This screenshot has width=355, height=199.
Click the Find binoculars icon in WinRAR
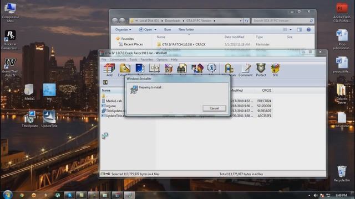182,70
